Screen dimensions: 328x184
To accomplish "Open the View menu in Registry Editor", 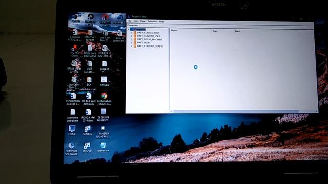I will (x=142, y=21).
